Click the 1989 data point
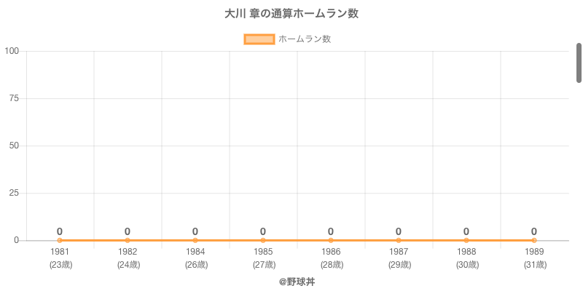The width and height of the screenshot is (583, 291). pos(534,240)
